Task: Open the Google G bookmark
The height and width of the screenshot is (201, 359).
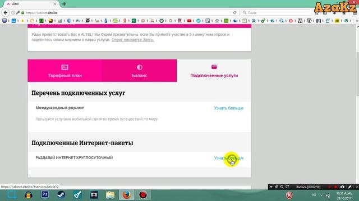Action: tap(171, 21)
